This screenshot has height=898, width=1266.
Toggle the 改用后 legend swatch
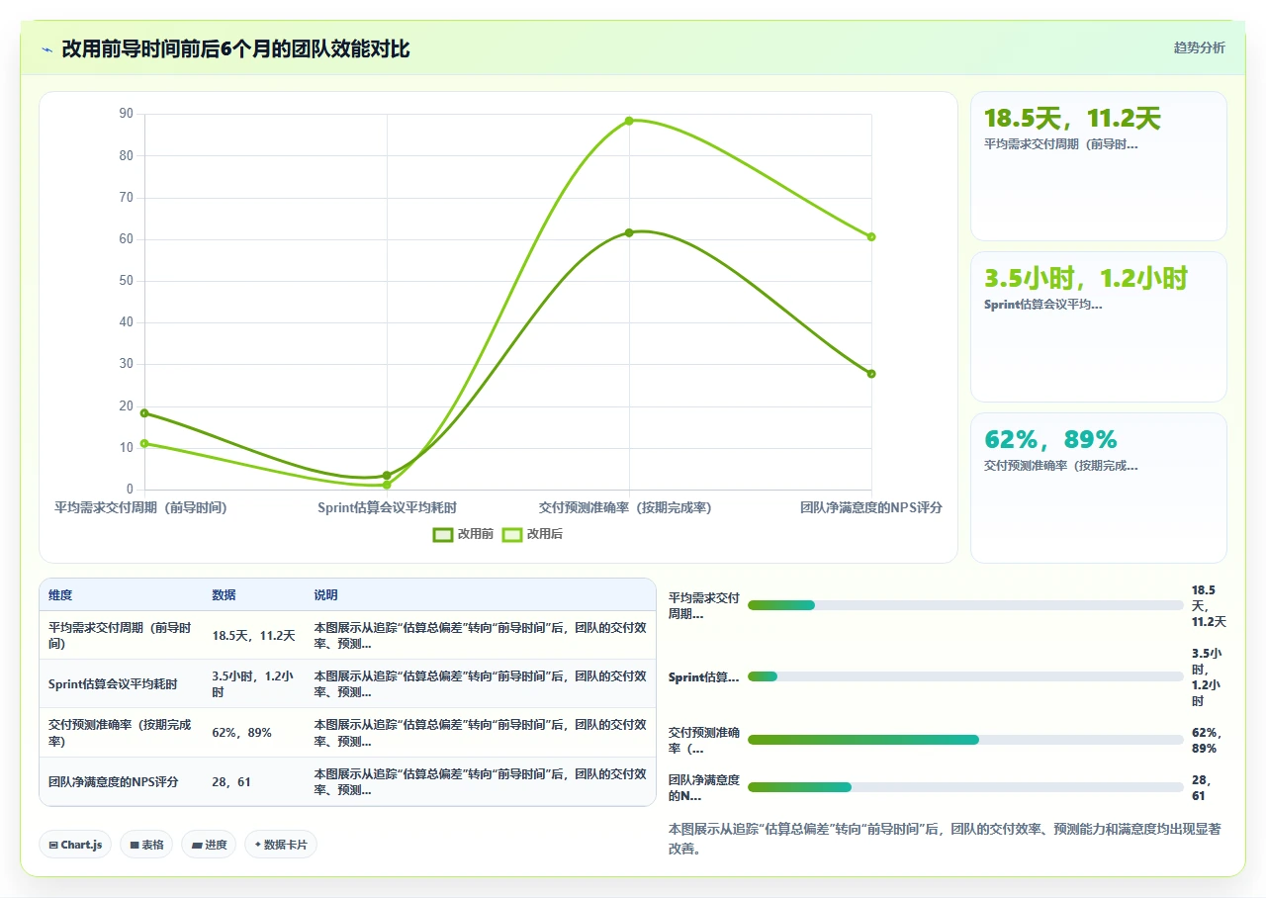[x=512, y=534]
